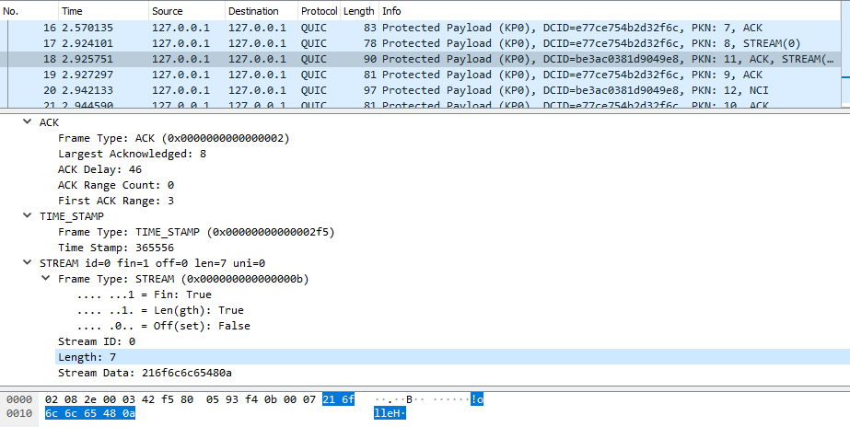Click QUIC protocol cell of packet 19
850x427 pixels.
(x=314, y=75)
